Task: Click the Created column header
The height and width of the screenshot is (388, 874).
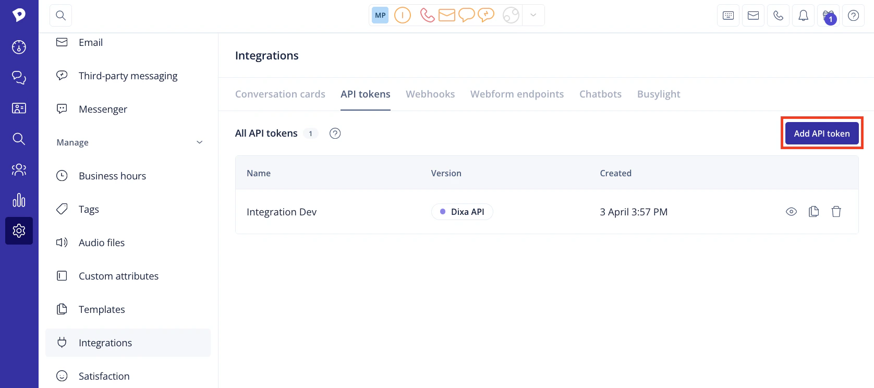Action: (x=615, y=173)
